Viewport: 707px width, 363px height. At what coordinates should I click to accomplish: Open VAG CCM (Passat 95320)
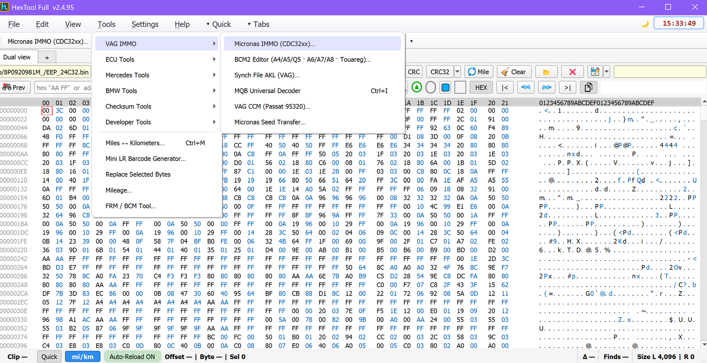tap(312, 106)
